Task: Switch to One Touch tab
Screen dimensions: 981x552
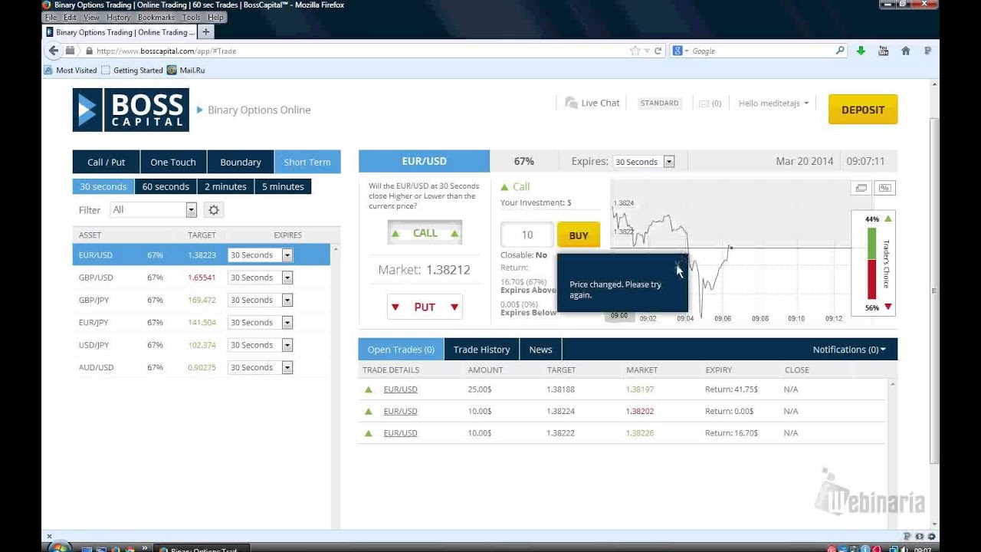Action: click(173, 162)
